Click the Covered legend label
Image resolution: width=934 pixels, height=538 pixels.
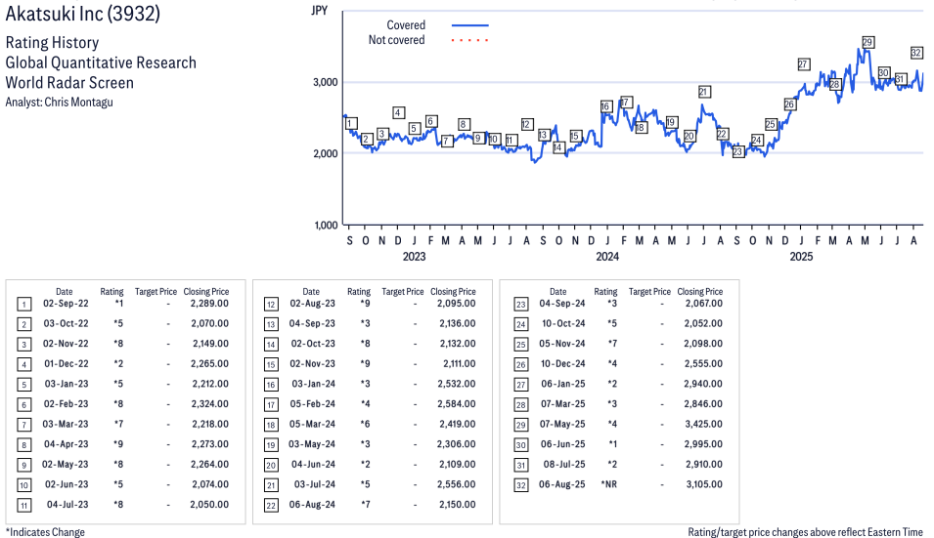[x=406, y=25]
